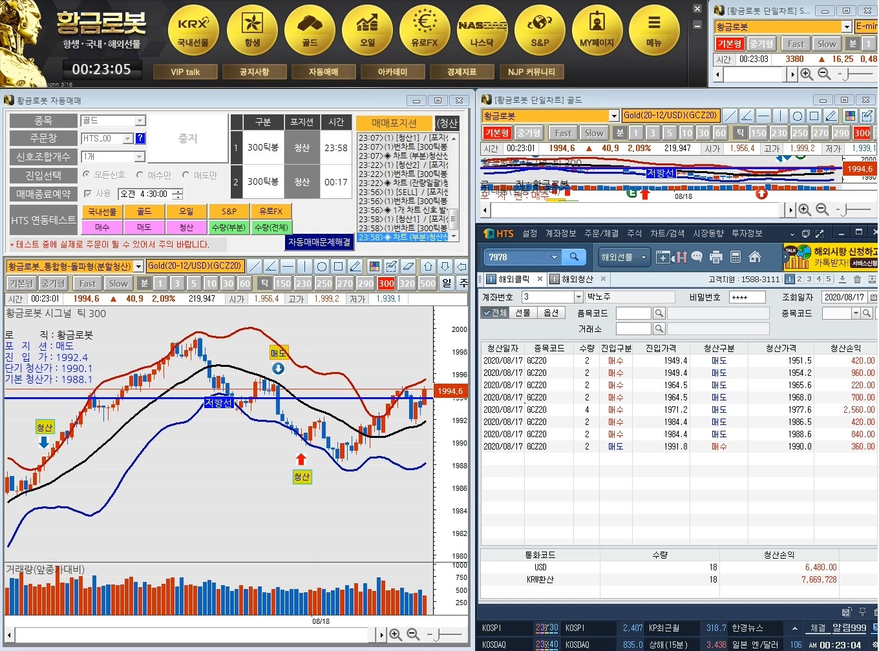The height and width of the screenshot is (651, 879).
Task: Click the HTS trash can icon
Action: point(857,279)
